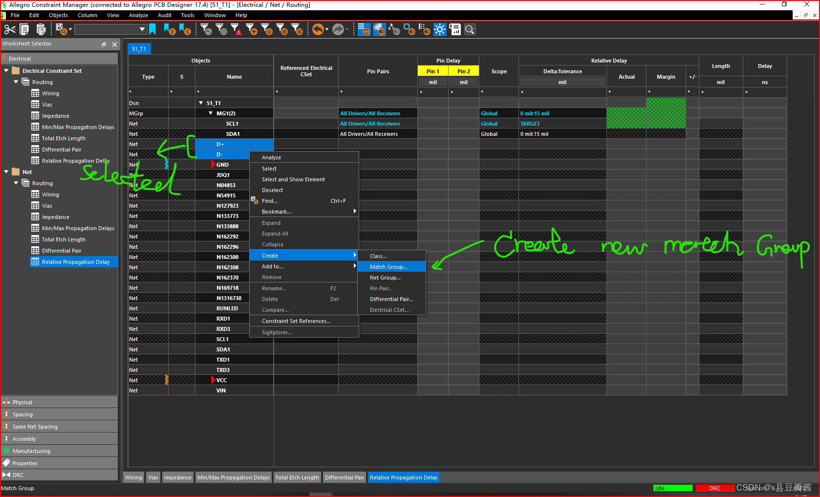This screenshot has width=820, height=497.
Task: Open the bookmark combo box in the toolbar
Action: coord(110,29)
